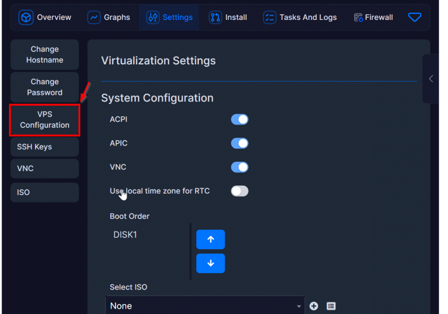
Task: Open the SSH Keys settings section
Action: [x=44, y=147]
